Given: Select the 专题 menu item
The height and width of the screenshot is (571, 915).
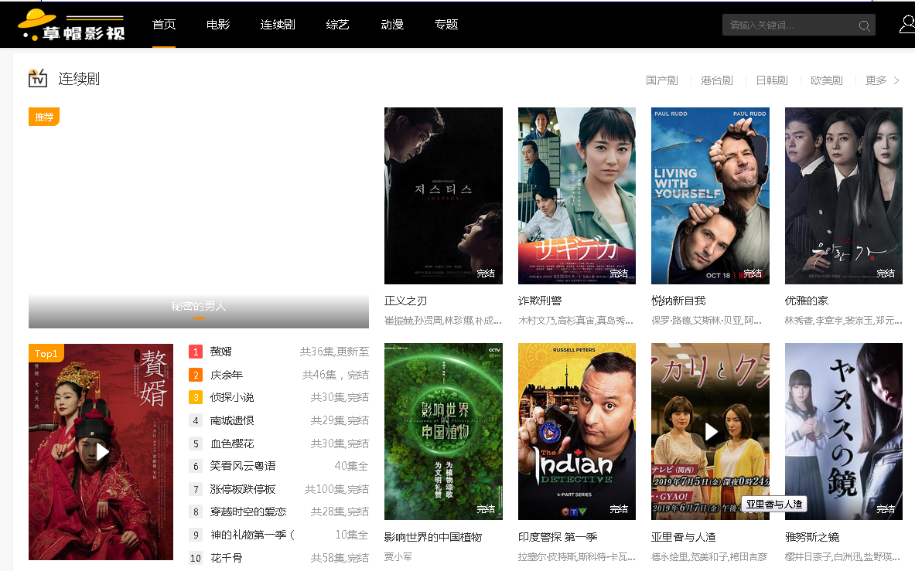Looking at the screenshot, I should click(446, 25).
